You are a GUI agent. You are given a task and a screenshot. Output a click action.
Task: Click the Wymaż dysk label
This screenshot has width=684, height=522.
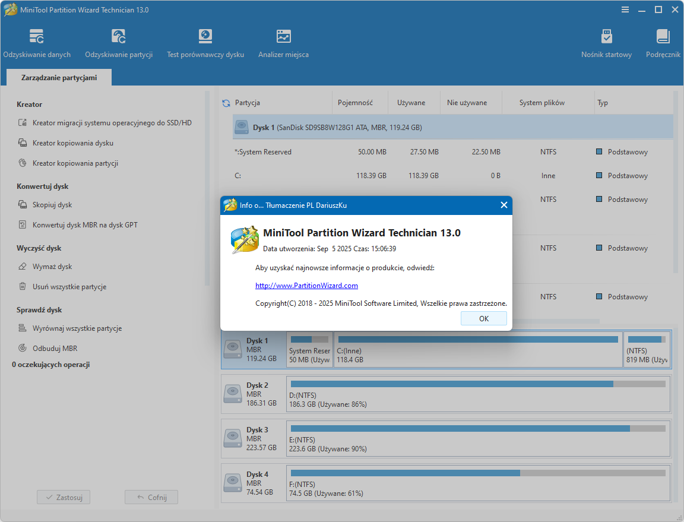pos(52,266)
